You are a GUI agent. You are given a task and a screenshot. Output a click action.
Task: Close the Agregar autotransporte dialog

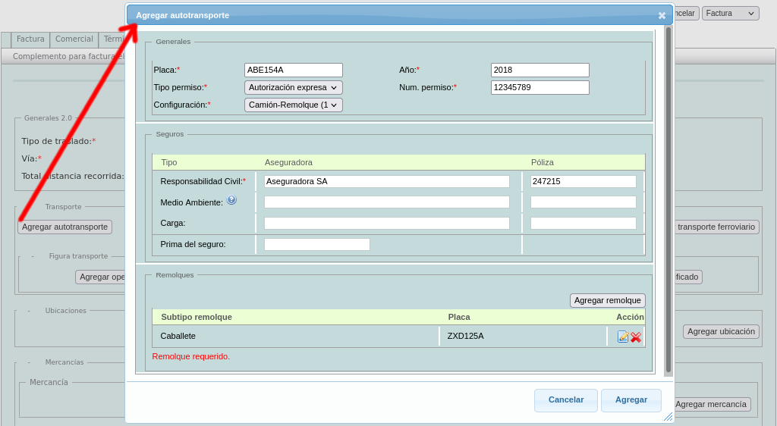pyautogui.click(x=662, y=15)
